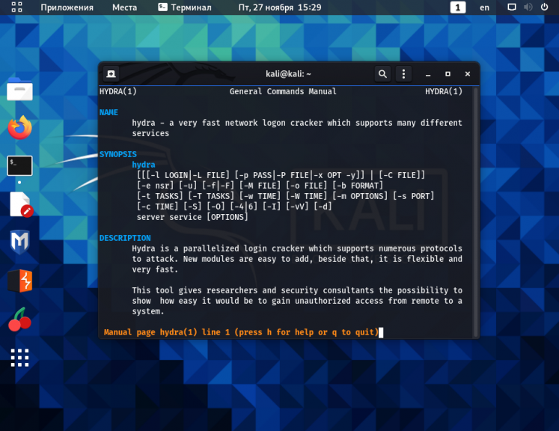Open terminal hamburger menu
Viewport: 559px width, 431px height.
(x=403, y=74)
